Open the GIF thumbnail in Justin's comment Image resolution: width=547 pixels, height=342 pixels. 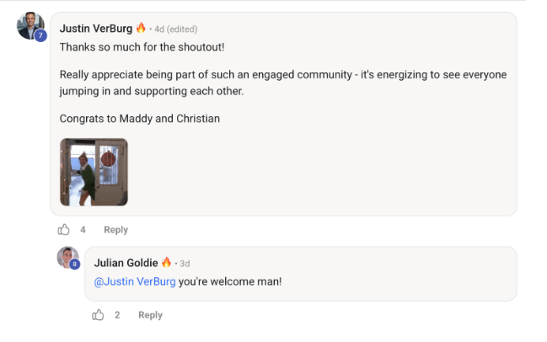coord(94,172)
